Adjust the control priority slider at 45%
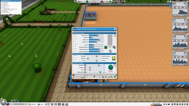Screen dimensions: 189x106 pos(94,72)
